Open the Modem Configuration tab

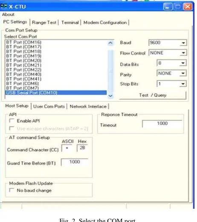105,23
